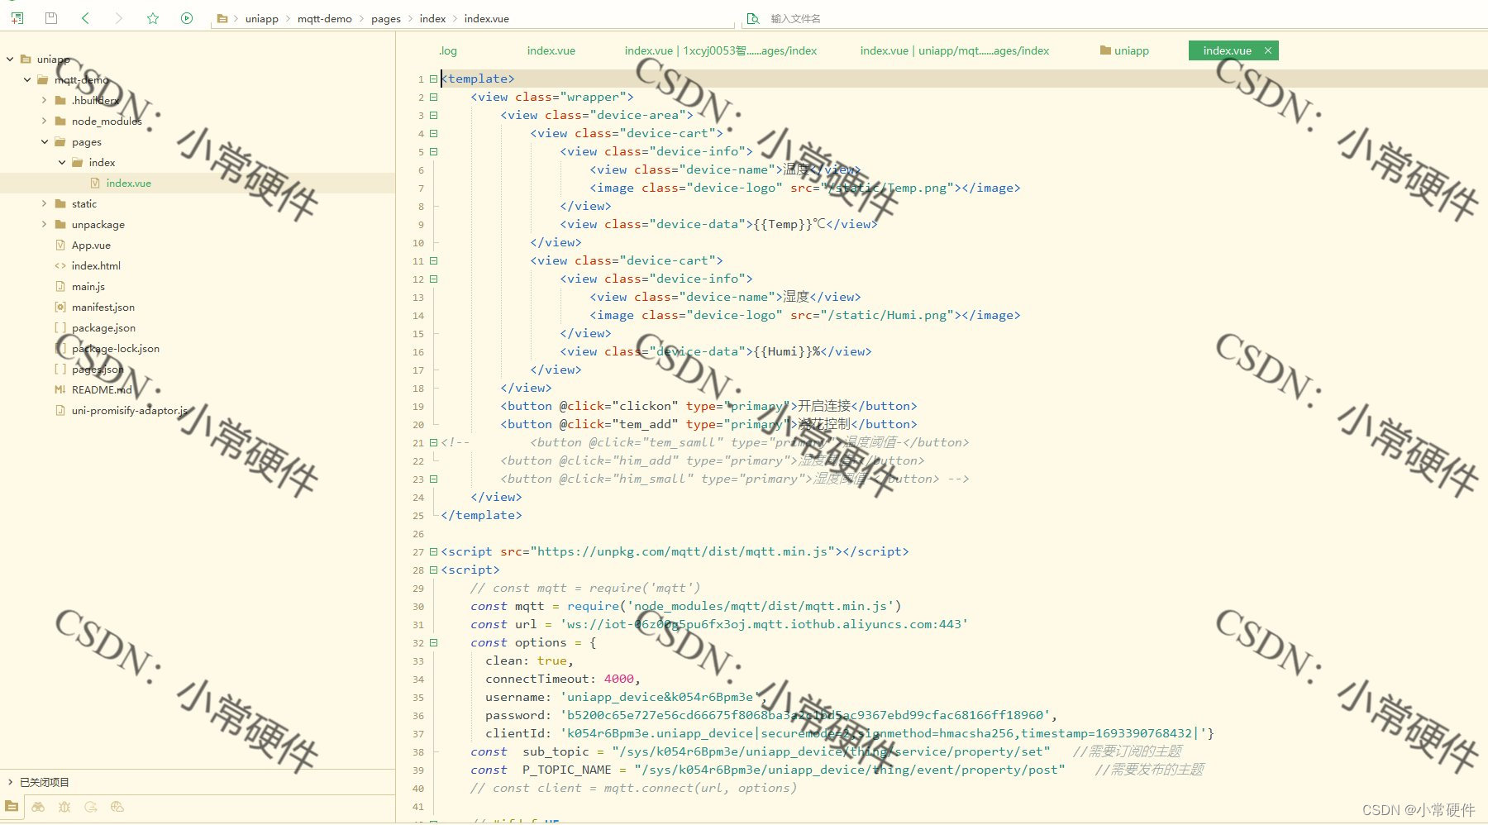Screen dimensions: 1488x825
Task: Click the folder icon at breadcrumb start
Action: click(x=222, y=18)
